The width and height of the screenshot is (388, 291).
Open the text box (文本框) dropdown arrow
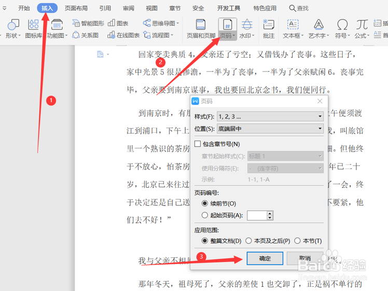(x=302, y=36)
